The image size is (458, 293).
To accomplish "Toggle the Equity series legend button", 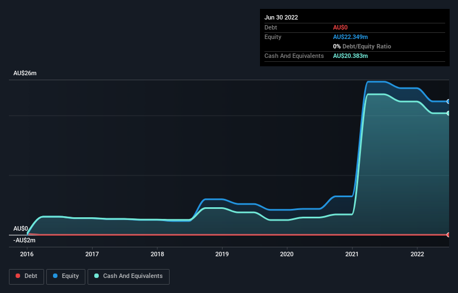I will pyautogui.click(x=66, y=276).
